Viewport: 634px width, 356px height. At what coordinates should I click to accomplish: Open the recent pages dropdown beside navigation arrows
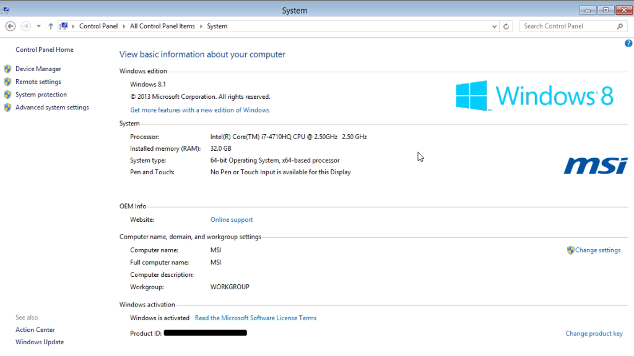[38, 26]
